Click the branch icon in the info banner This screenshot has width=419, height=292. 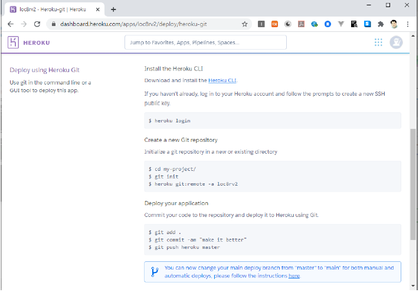click(154, 272)
